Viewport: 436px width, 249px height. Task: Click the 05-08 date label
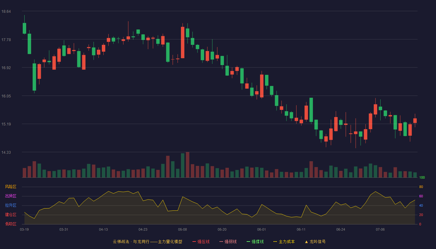click(182, 229)
